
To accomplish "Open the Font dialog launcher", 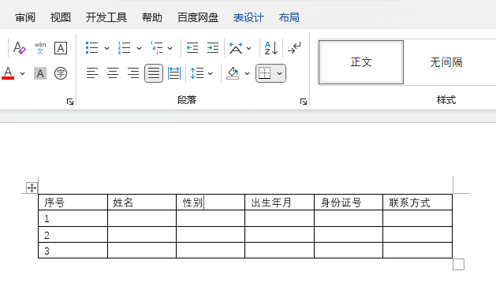I will click(x=70, y=102).
